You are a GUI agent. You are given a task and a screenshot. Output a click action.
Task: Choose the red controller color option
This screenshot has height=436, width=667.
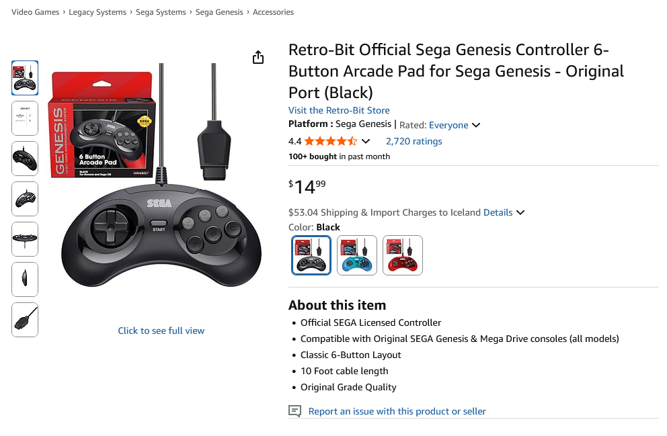(403, 255)
